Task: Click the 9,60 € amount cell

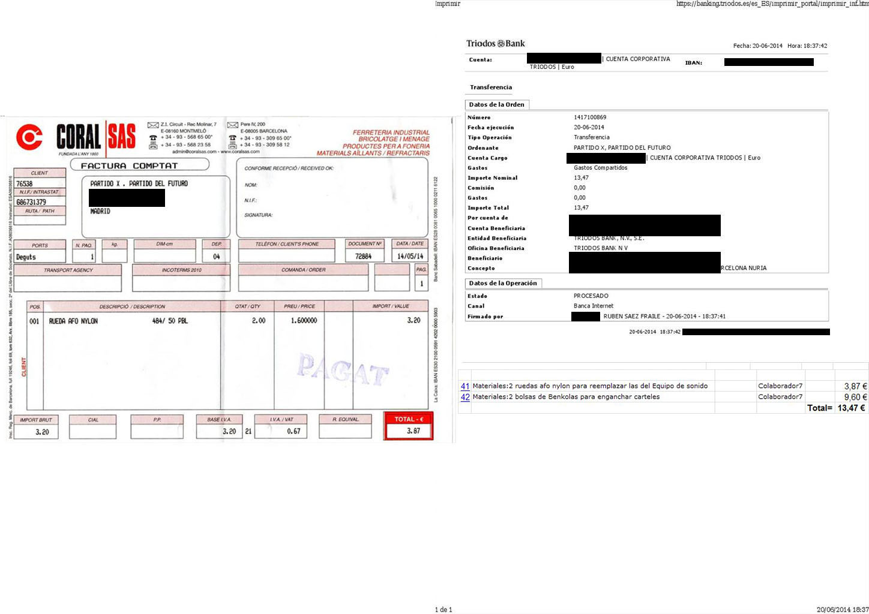Action: 855,398
